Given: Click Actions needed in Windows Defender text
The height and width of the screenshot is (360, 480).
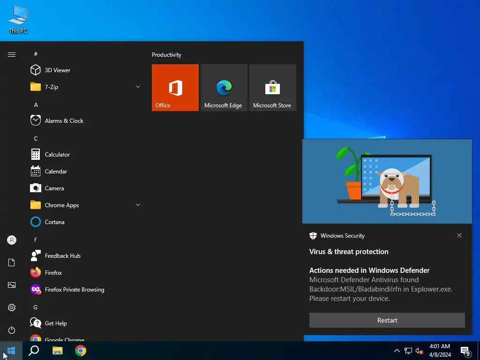Looking at the screenshot, I should pyautogui.click(x=369, y=270).
